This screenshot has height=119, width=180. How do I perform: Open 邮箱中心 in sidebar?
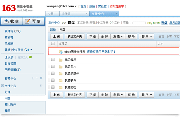(x=10, y=78)
